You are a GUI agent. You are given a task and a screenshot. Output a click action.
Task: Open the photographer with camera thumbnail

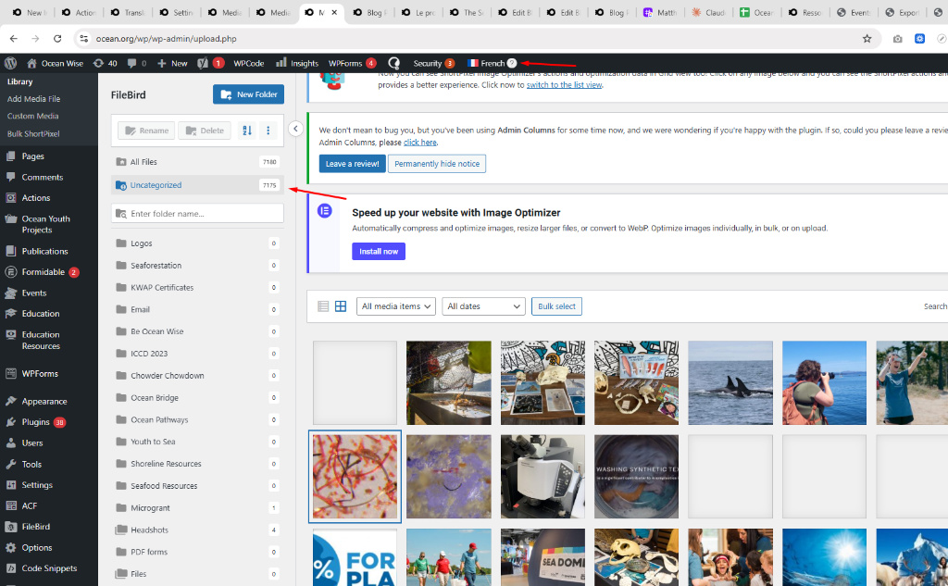pos(824,383)
